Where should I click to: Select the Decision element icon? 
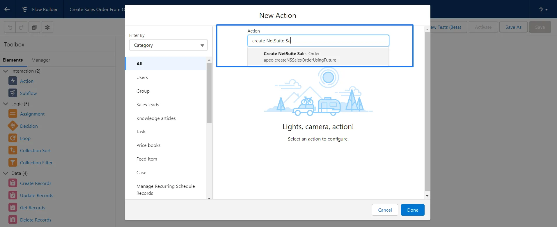coord(13,126)
